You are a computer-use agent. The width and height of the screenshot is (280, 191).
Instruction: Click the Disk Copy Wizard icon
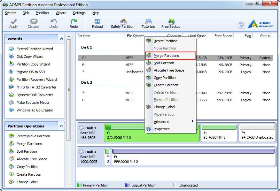point(11,57)
